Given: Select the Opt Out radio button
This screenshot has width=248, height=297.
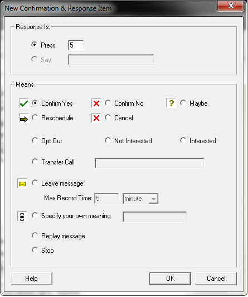Looking at the screenshot, I should point(35,141).
